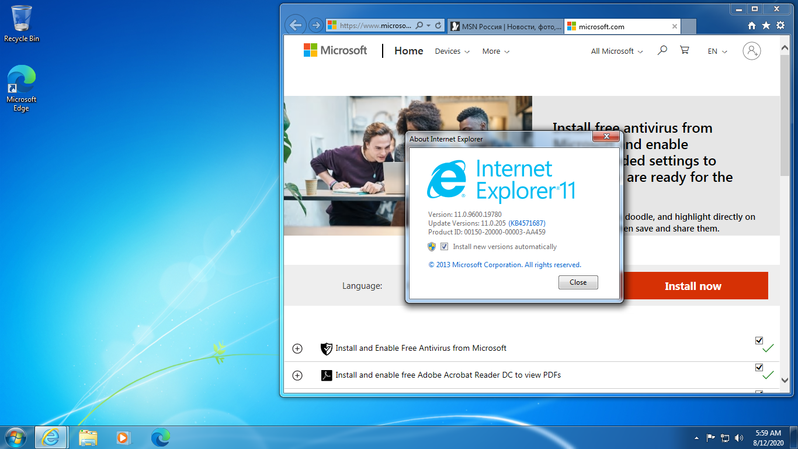
Task: Click the address bar URL field
Action: [376, 26]
